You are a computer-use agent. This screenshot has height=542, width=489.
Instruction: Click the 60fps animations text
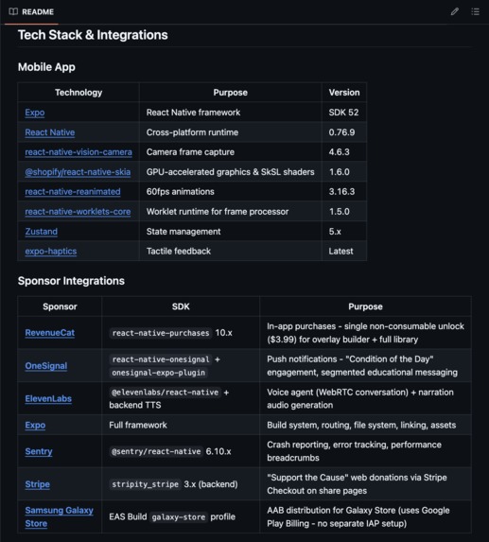180,191
